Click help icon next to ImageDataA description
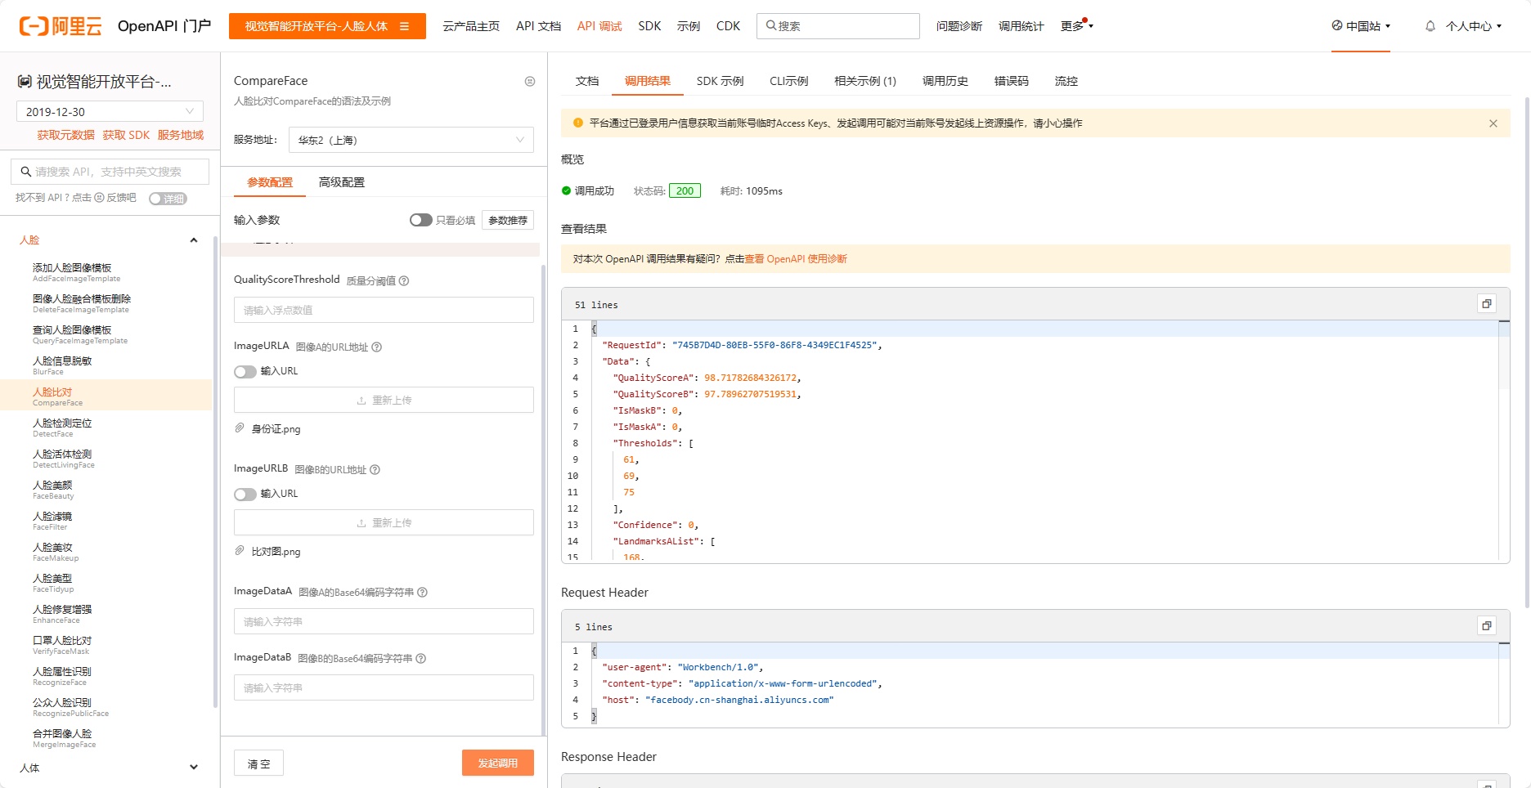The image size is (1531, 788). coord(422,592)
